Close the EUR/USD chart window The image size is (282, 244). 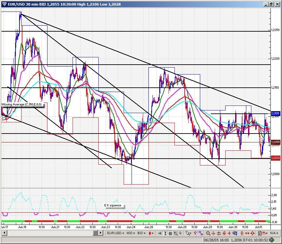(277, 4)
